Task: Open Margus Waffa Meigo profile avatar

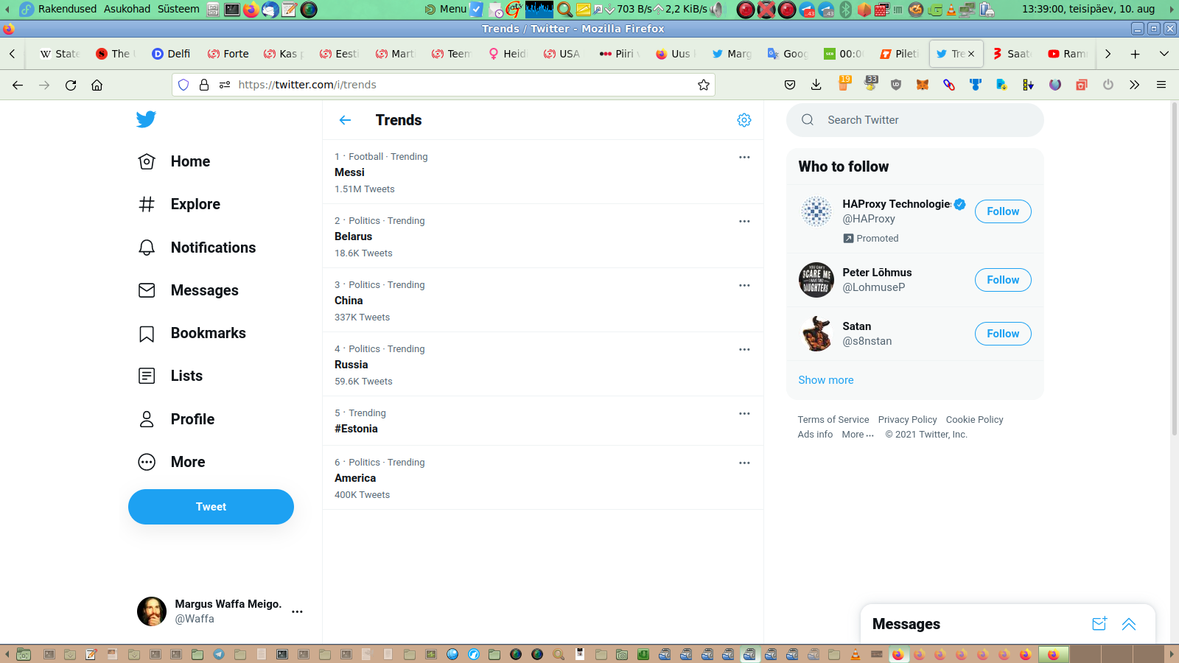Action: pyautogui.click(x=152, y=611)
